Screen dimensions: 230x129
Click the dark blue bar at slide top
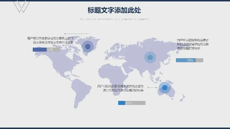tap(115, 1)
